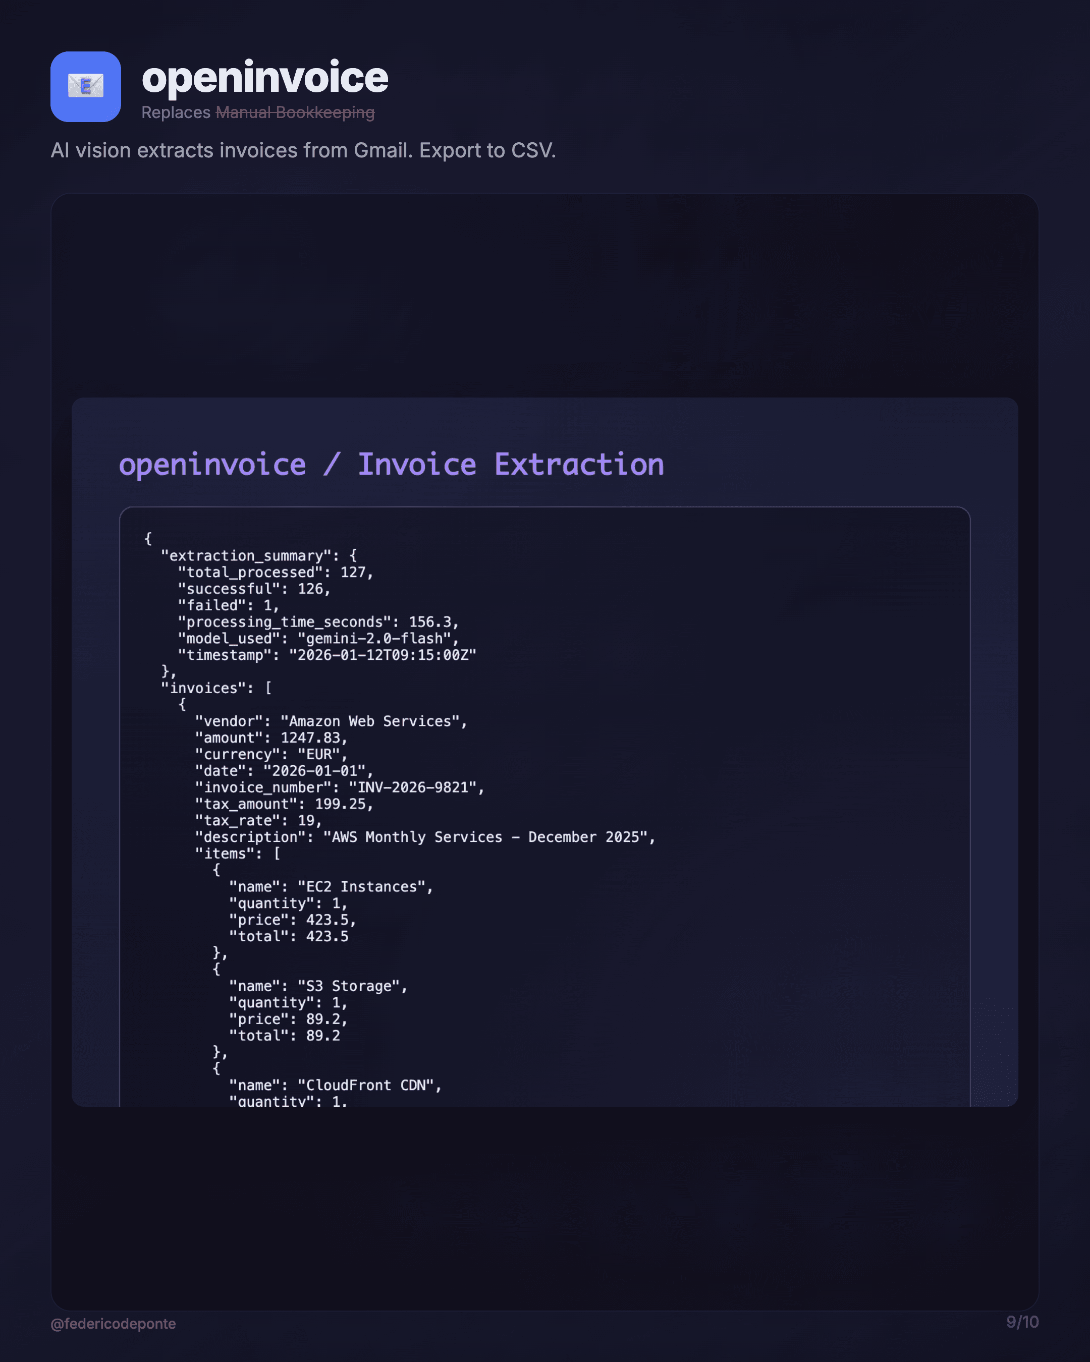Click the Invoice Extraction purple heading

[511, 464]
